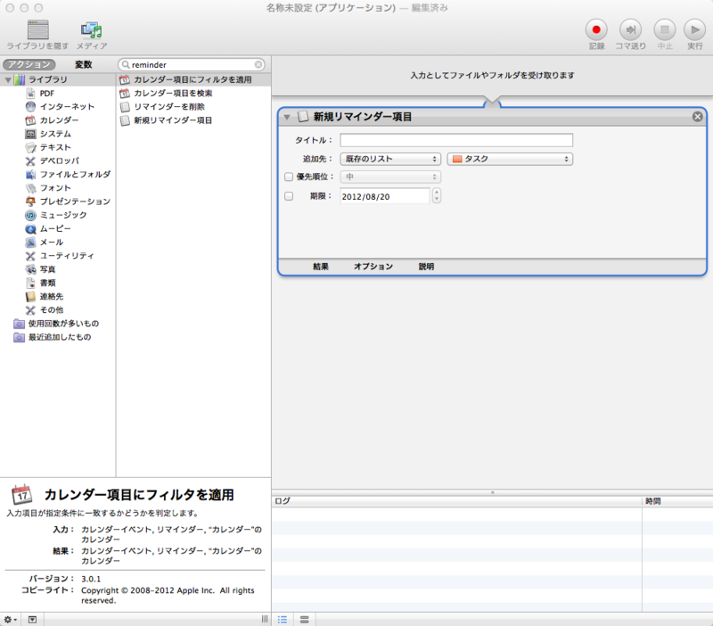
Task: Switch to the 変数 tab
Action: pyautogui.click(x=84, y=65)
